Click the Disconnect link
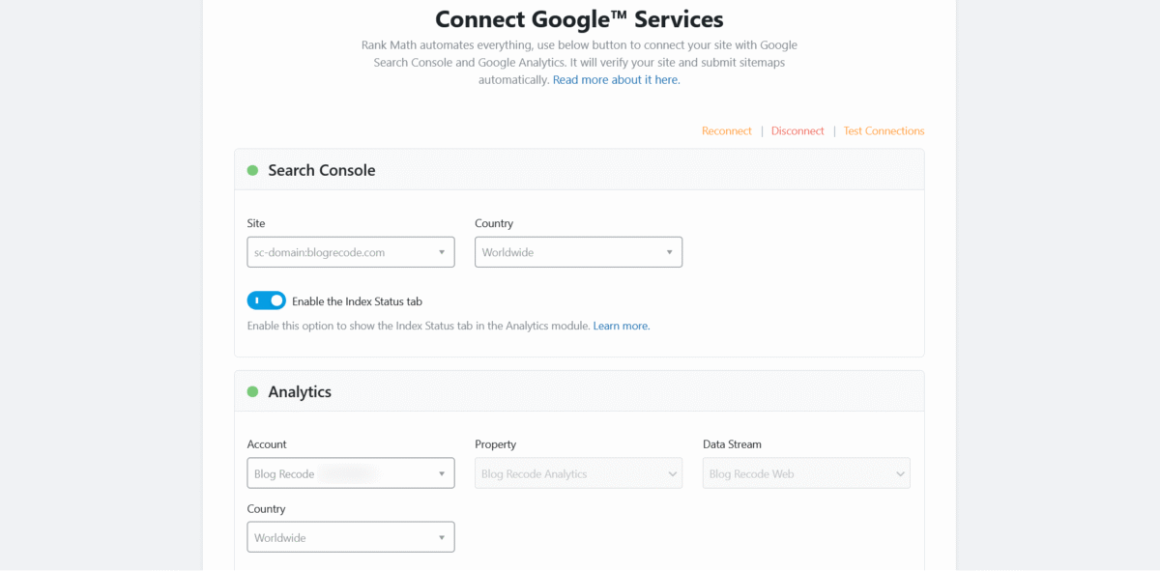Viewport: 1160px width, 571px height. (797, 131)
